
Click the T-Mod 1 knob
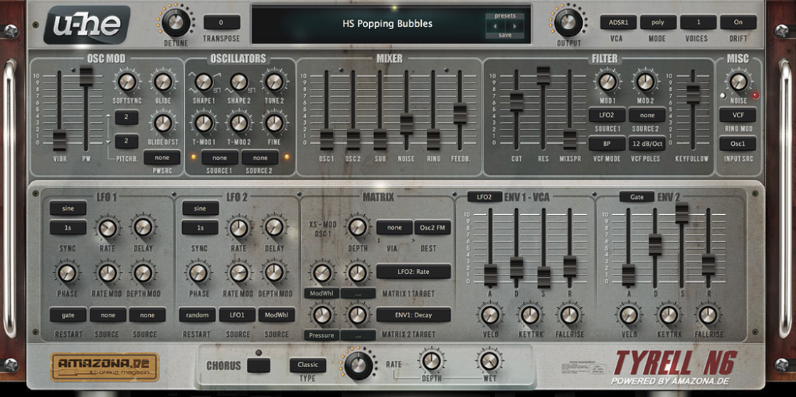(203, 123)
